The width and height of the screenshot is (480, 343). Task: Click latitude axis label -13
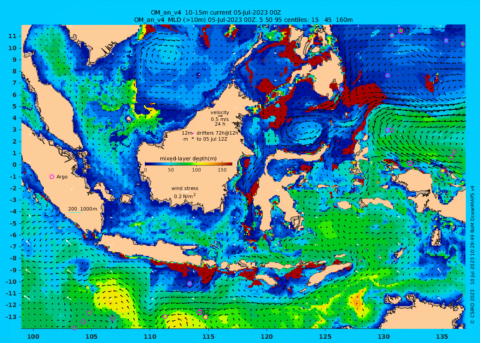[x=11, y=317]
